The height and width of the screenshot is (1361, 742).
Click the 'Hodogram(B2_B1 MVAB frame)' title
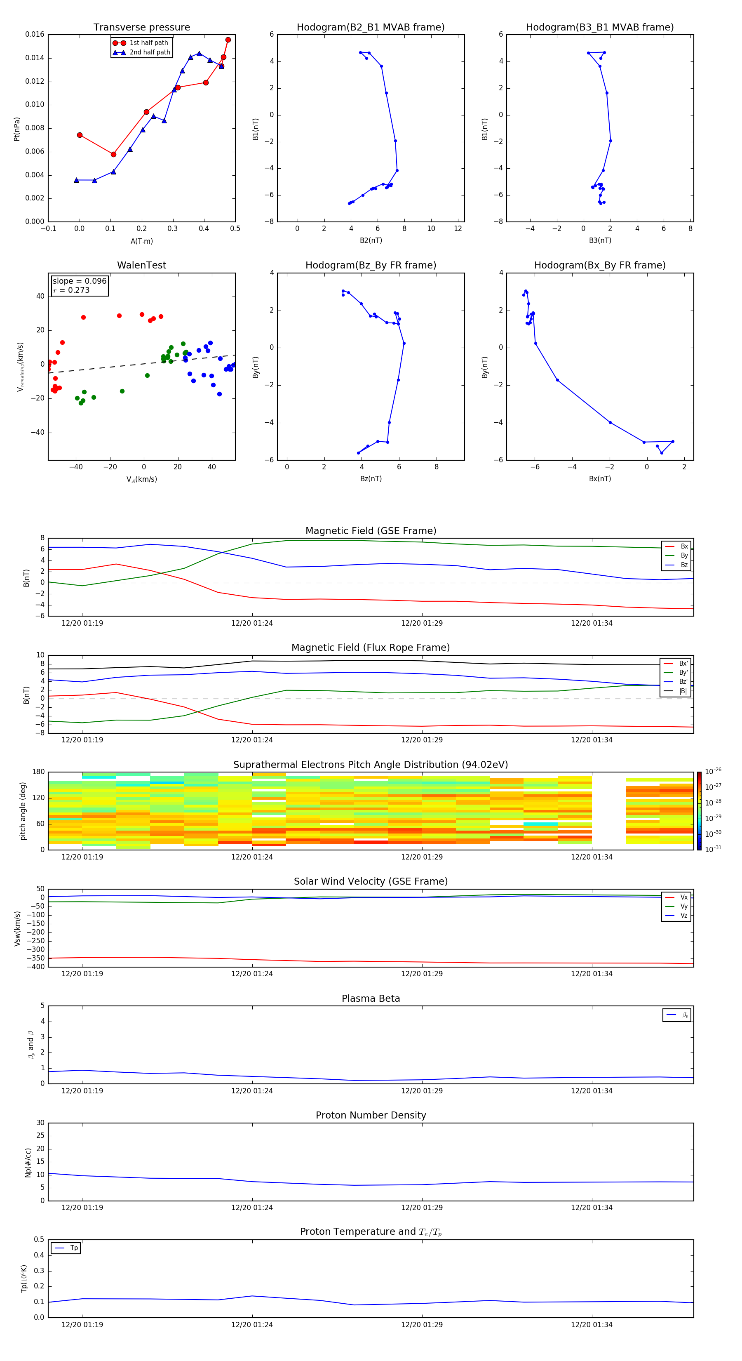pyautogui.click(x=371, y=28)
